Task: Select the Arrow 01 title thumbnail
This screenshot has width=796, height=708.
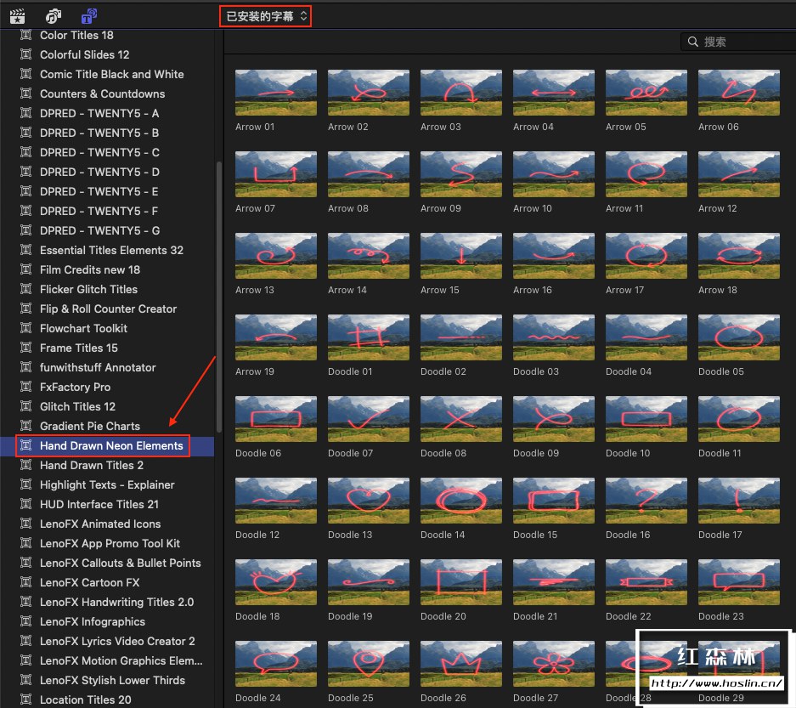Action: [275, 93]
